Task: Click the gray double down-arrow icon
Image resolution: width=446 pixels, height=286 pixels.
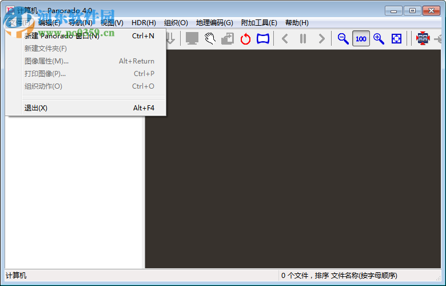Action: (x=170, y=38)
